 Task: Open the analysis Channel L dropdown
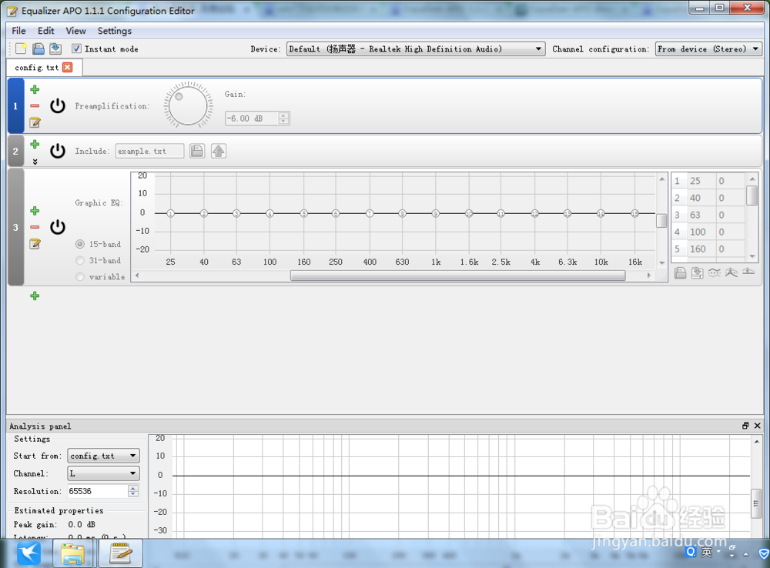click(103, 473)
